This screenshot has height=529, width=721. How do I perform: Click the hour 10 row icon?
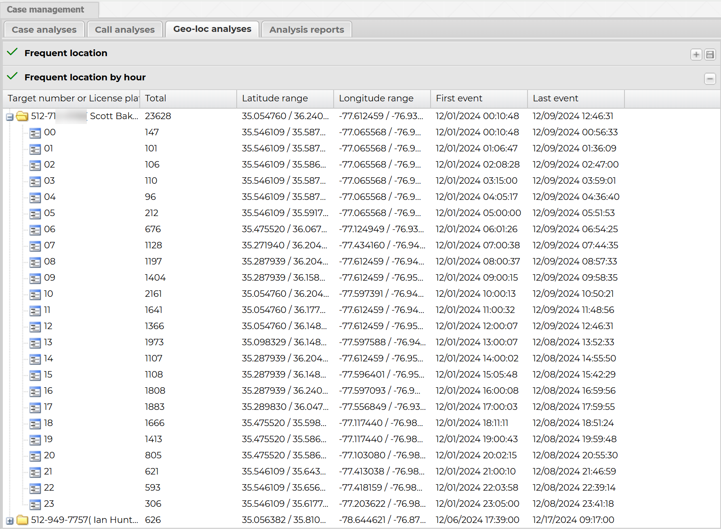[35, 294]
